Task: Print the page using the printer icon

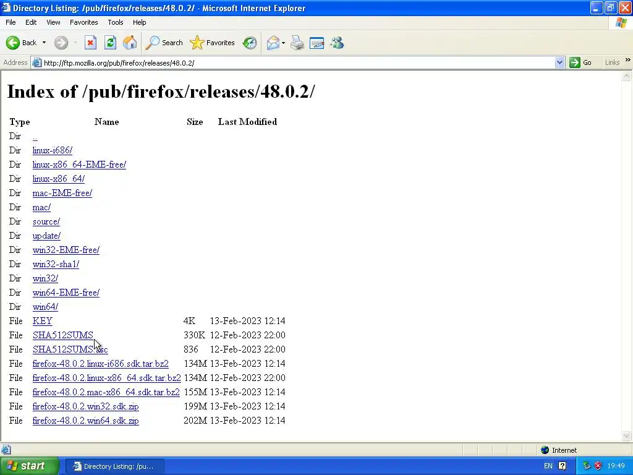Action: (297, 43)
